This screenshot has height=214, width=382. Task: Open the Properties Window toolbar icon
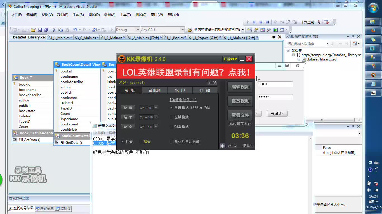(x=256, y=30)
